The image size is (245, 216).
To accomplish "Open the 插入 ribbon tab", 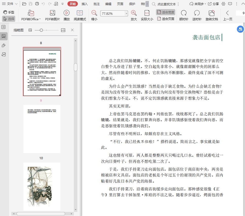I will click(x=85, y=4).
